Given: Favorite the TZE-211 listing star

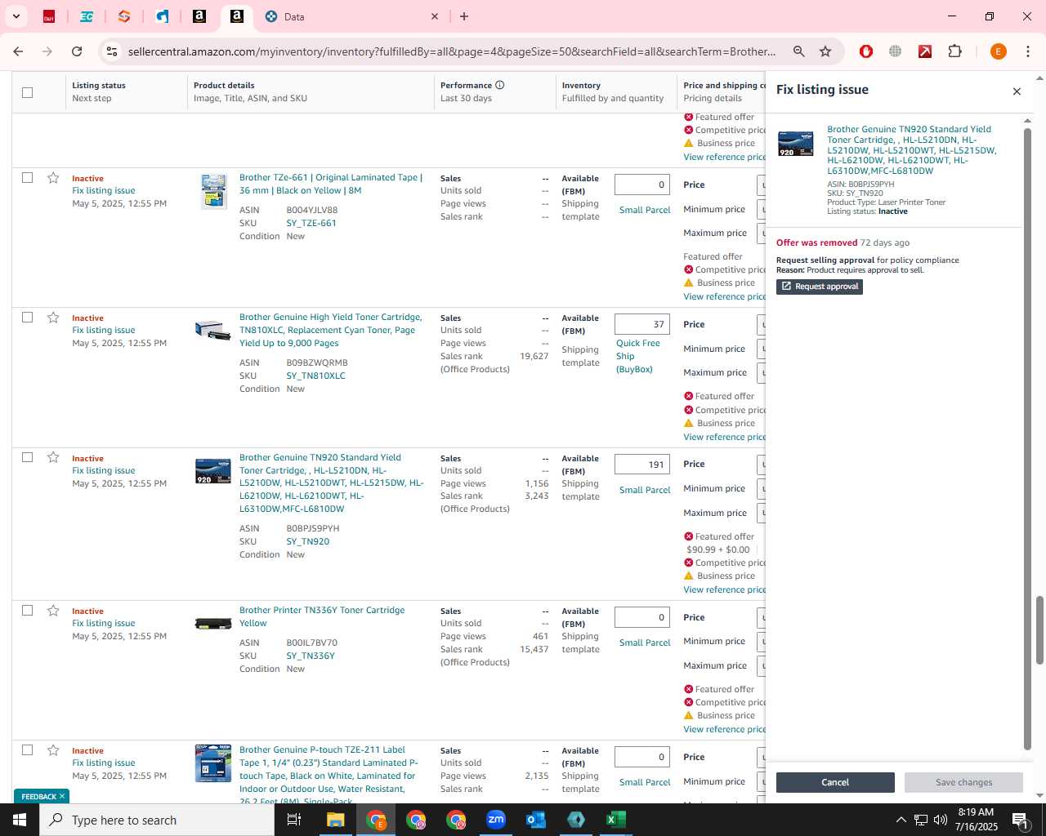Looking at the screenshot, I should [x=53, y=750].
